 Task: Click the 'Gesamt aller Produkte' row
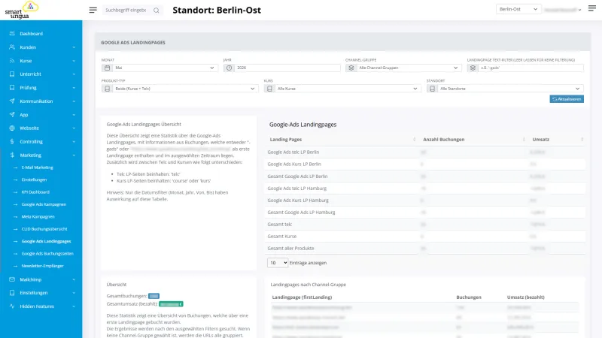point(425,249)
